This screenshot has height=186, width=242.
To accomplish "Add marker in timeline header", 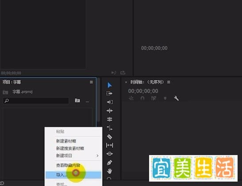I will pos(165,98).
